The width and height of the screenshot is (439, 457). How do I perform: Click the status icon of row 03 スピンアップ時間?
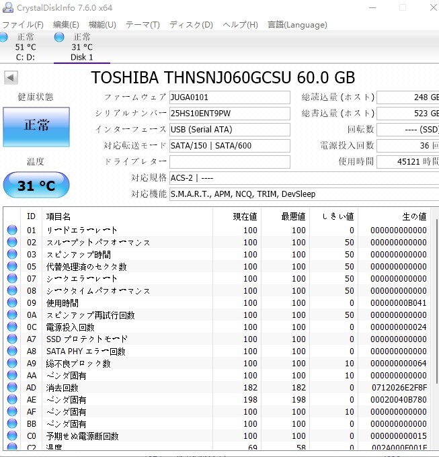[x=12, y=254]
